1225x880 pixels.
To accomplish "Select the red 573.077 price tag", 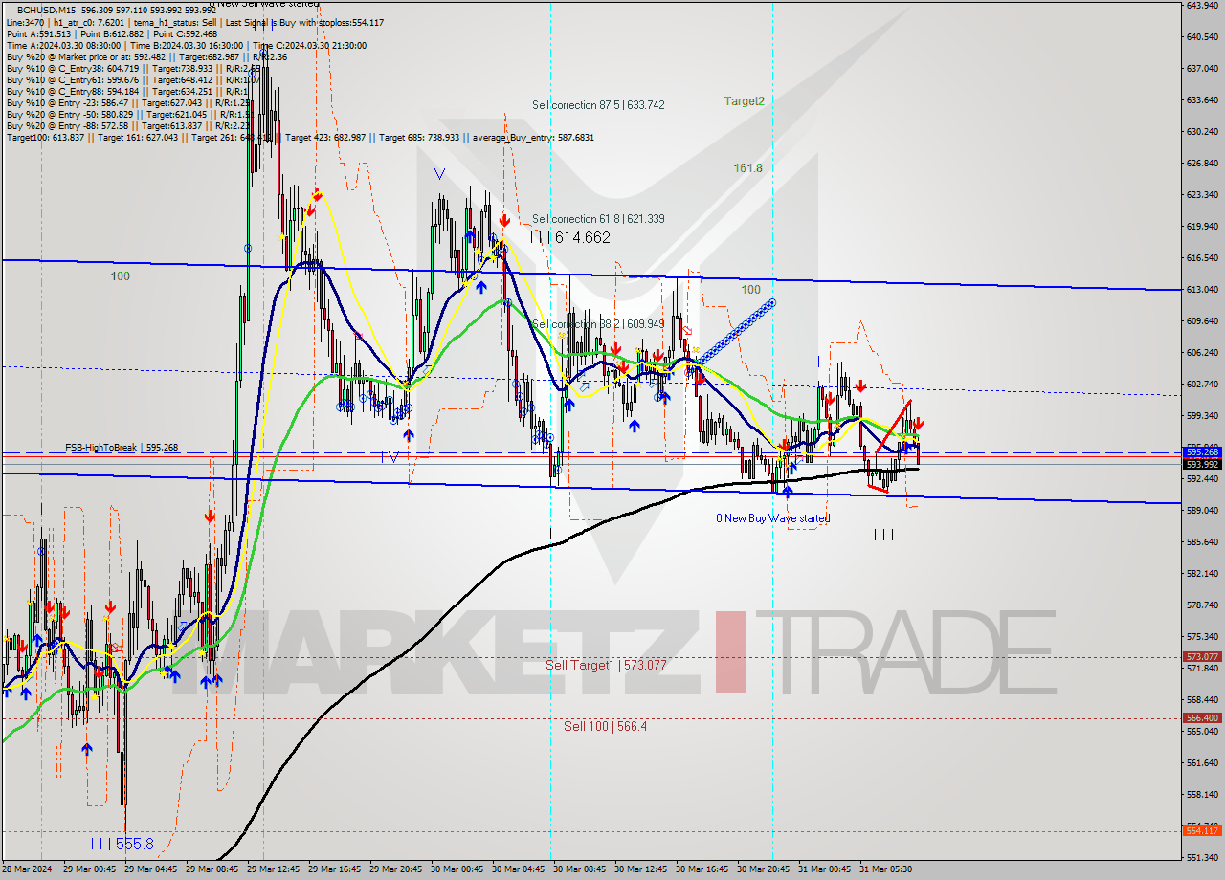I will [1202, 656].
